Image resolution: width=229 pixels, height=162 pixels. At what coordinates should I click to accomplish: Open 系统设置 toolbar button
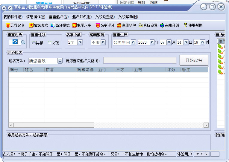coord(148,25)
